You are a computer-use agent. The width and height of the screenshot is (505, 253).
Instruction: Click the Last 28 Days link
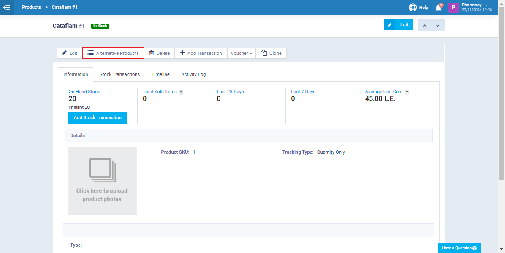click(x=230, y=92)
